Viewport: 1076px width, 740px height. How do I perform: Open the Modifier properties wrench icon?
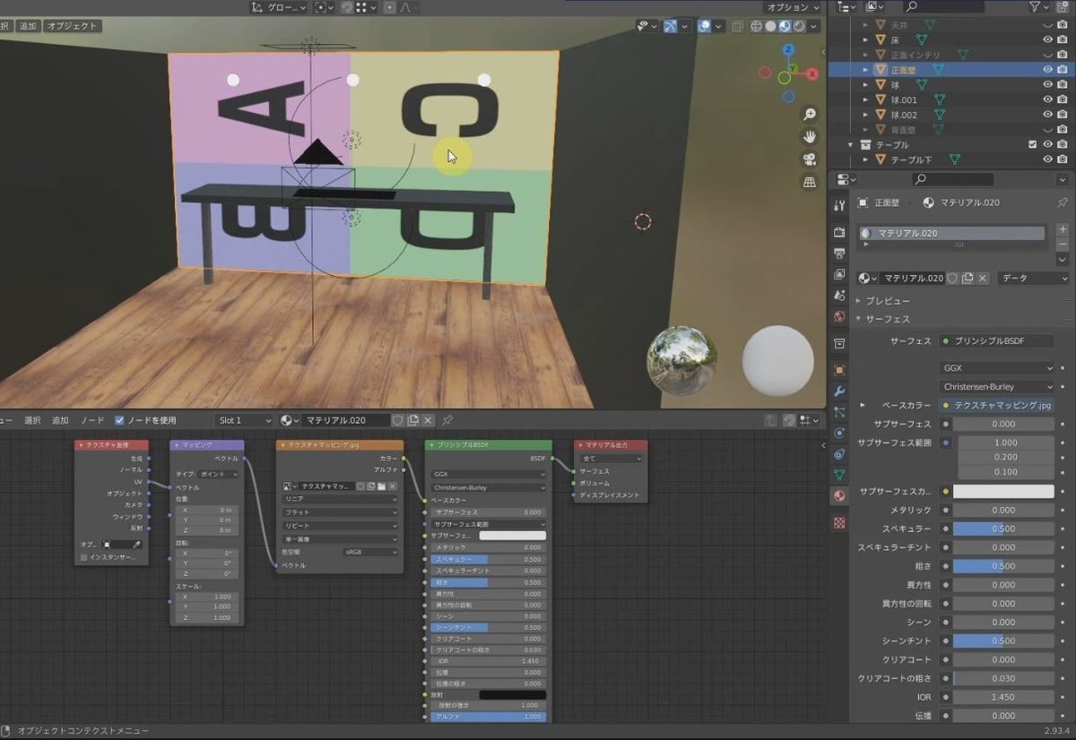(839, 391)
